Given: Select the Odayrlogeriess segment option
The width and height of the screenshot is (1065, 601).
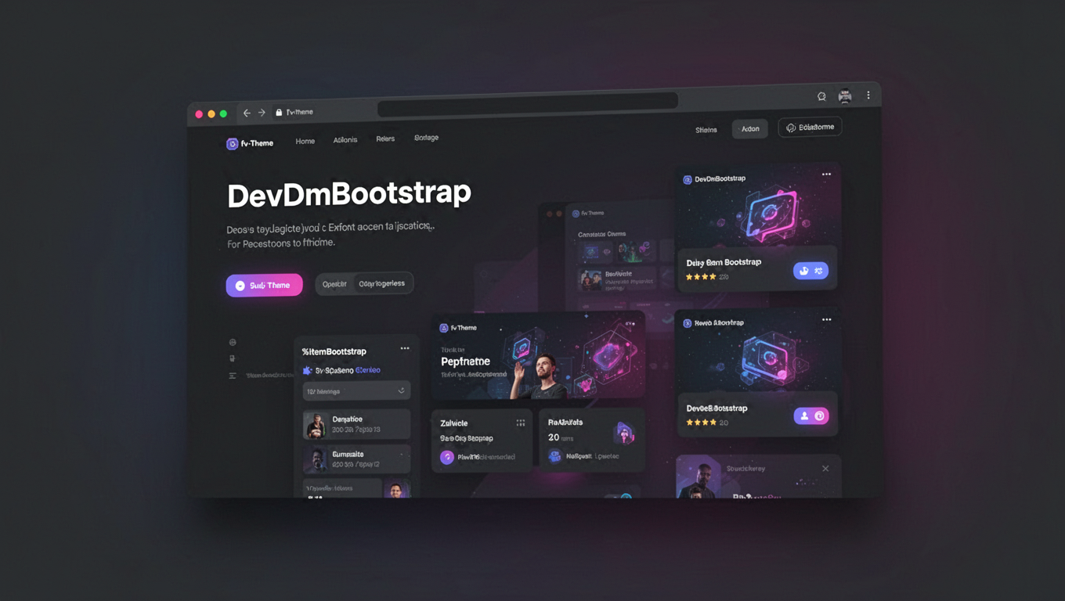Looking at the screenshot, I should point(382,283).
